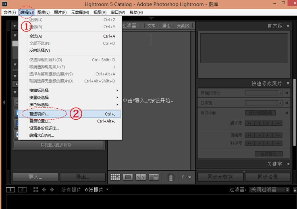
Task: Decrease 清晰度 by large step
Action: pos(249,135)
